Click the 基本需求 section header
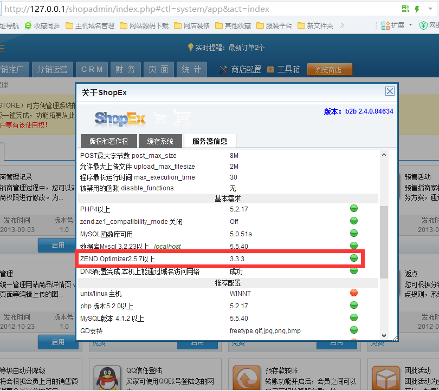The image size is (439, 391). click(228, 198)
